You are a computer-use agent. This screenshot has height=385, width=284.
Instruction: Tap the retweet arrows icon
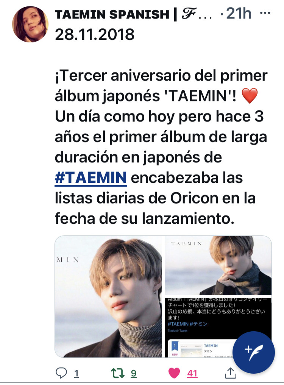(118, 373)
